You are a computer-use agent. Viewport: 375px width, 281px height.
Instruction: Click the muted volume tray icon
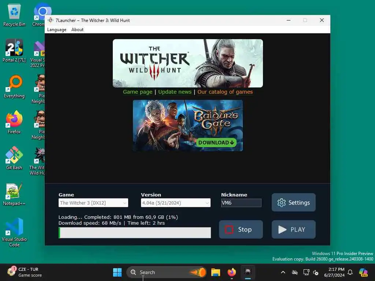tap(316, 272)
